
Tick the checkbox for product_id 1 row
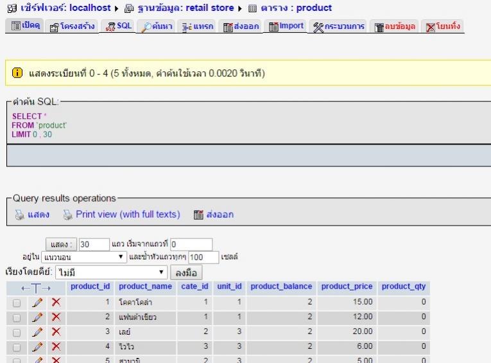17,303
